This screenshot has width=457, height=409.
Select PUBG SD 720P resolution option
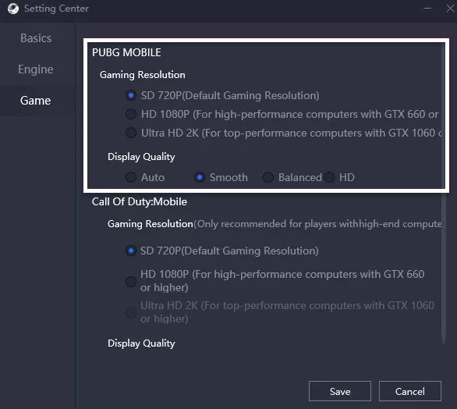131,95
